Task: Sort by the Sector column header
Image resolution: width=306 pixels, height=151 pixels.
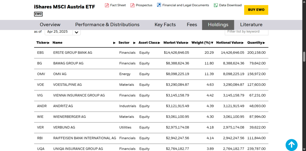Action: [124, 43]
